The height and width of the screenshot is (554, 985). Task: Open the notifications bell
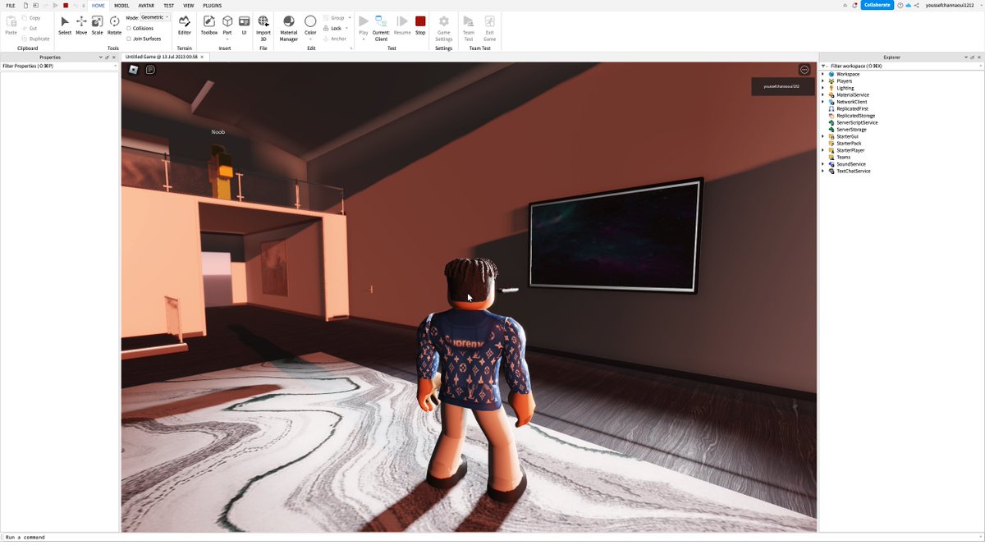coord(854,5)
